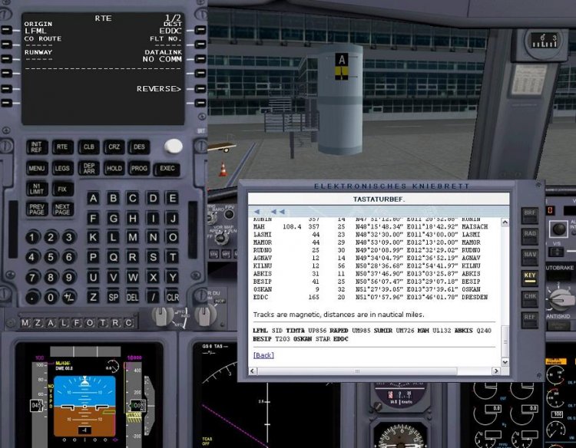576x448 pixels.
Task: Tap the slash key on the keypad
Action: tap(153, 297)
